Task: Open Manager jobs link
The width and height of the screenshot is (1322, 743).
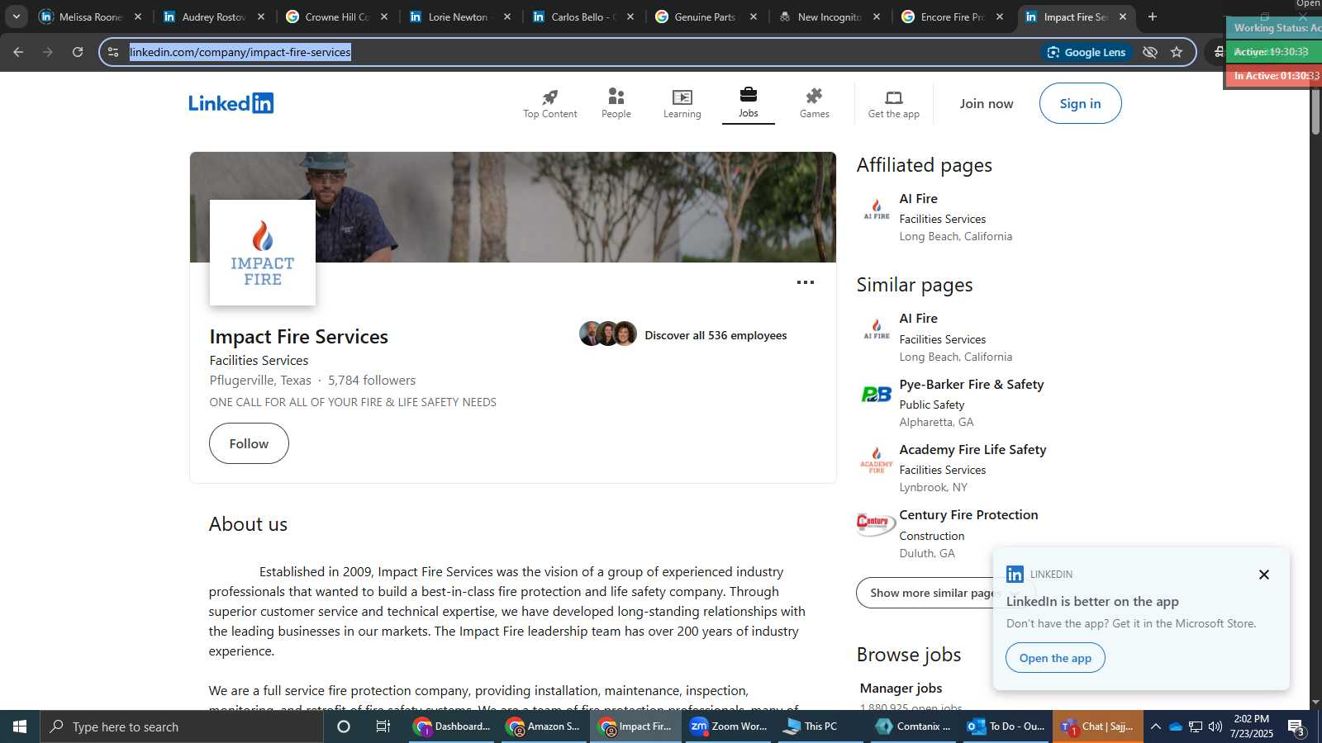Action: [901, 688]
